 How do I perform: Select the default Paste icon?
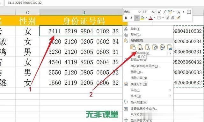click(x=133, y=47)
